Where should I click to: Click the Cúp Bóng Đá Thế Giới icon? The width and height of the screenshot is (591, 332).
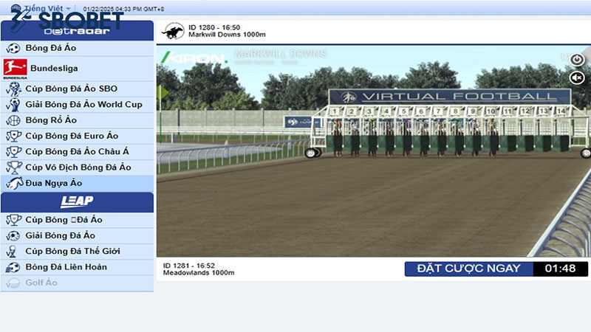point(13,252)
